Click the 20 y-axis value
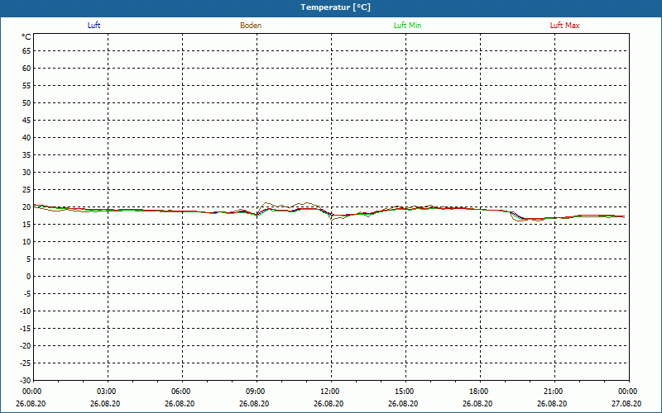Viewport: 662px width, 413px height. pos(26,207)
